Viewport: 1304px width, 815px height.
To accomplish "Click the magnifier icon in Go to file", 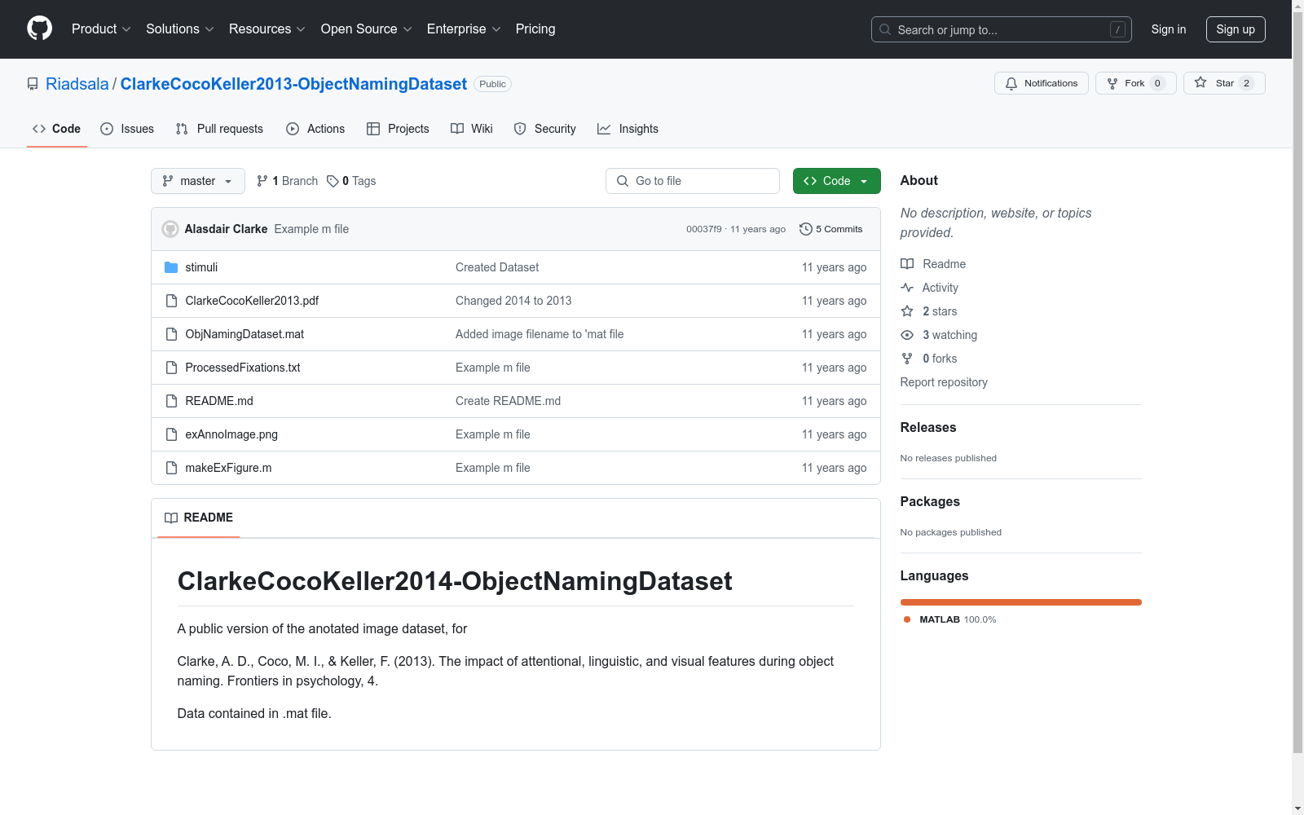I will pos(623,181).
